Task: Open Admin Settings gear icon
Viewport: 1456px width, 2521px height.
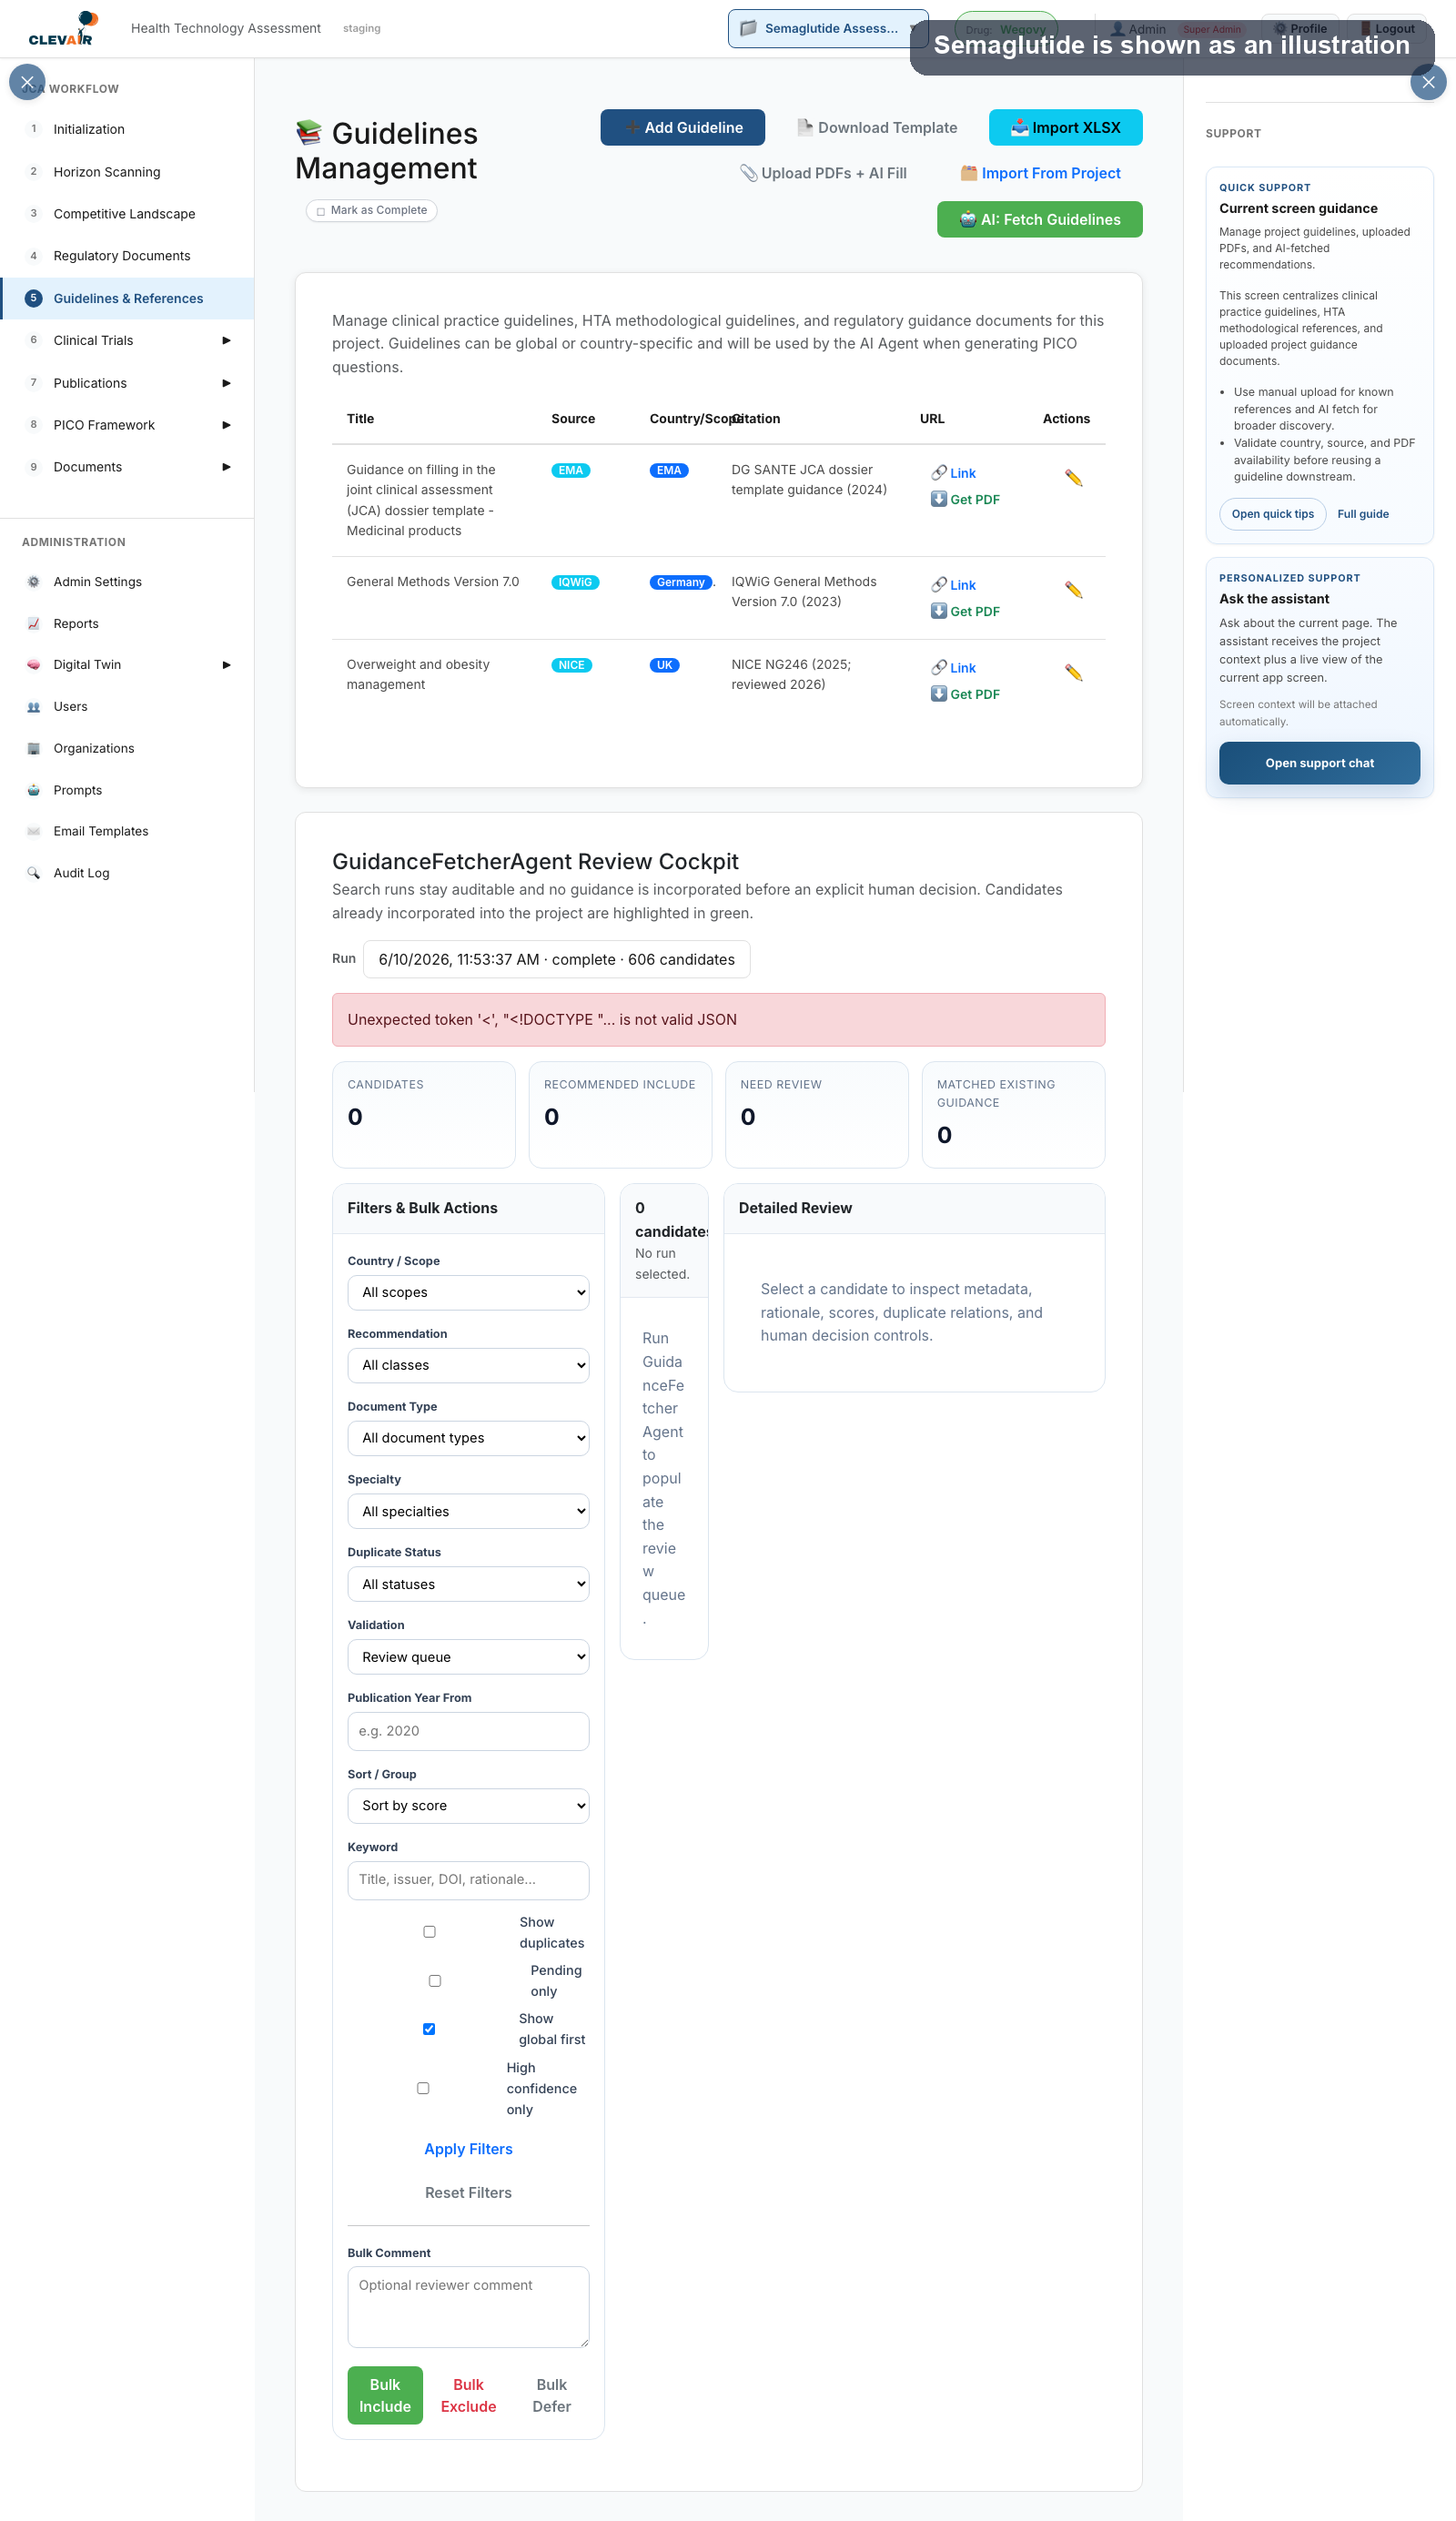Action: click(x=33, y=582)
